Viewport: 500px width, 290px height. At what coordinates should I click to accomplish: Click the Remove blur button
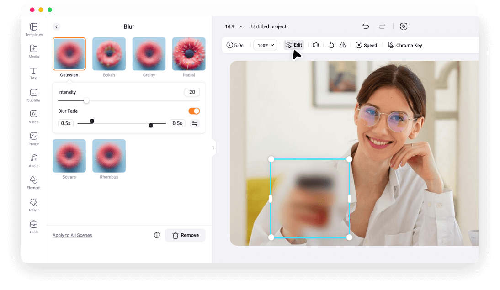pyautogui.click(x=185, y=235)
